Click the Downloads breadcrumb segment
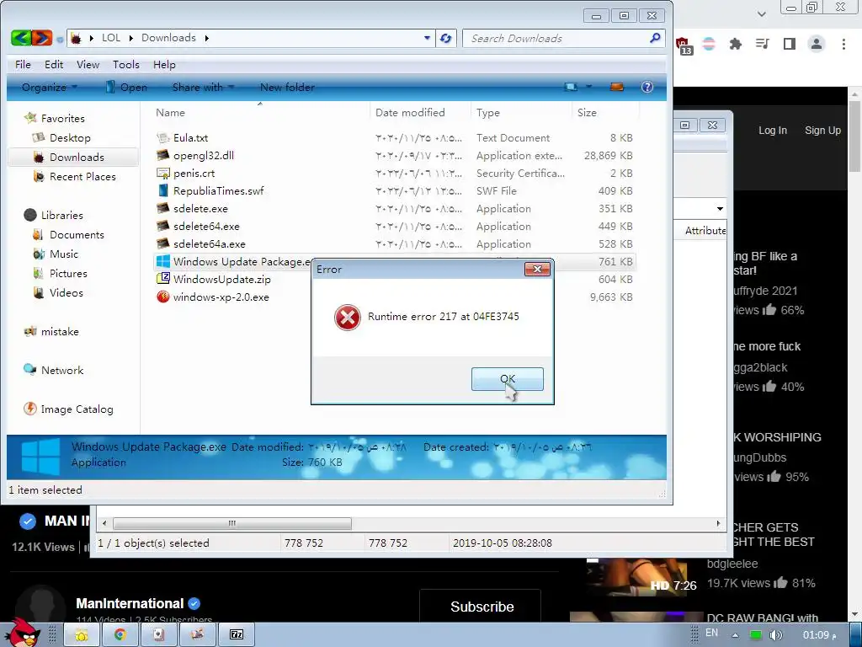 168,38
